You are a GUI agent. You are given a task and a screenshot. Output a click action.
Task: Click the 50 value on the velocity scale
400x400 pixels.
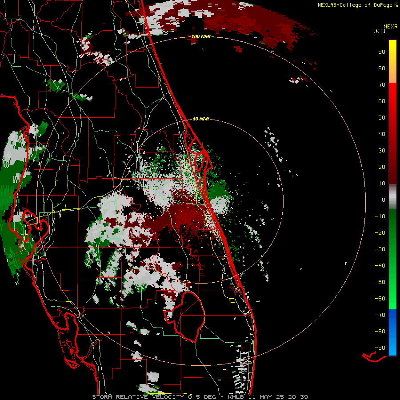pyautogui.click(x=382, y=118)
